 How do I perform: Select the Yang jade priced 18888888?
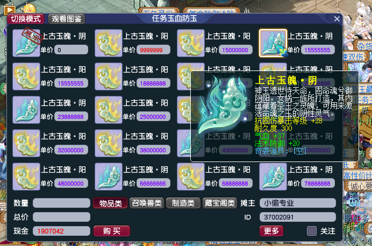(109, 76)
